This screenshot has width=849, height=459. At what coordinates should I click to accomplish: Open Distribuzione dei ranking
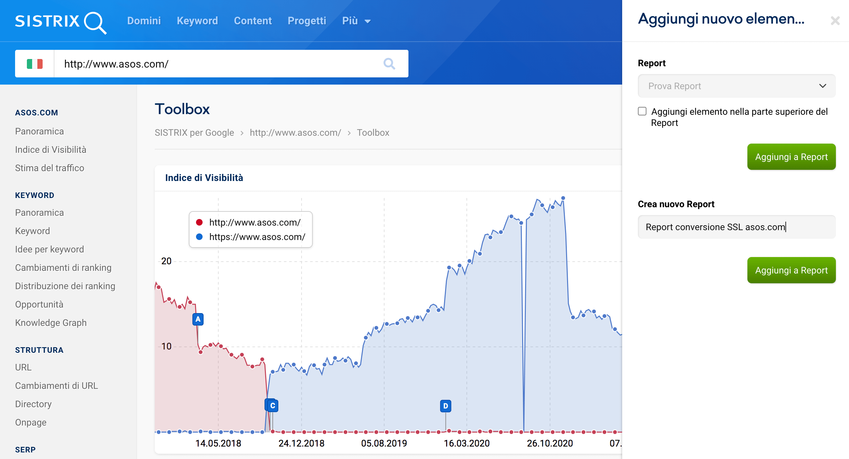tap(65, 286)
